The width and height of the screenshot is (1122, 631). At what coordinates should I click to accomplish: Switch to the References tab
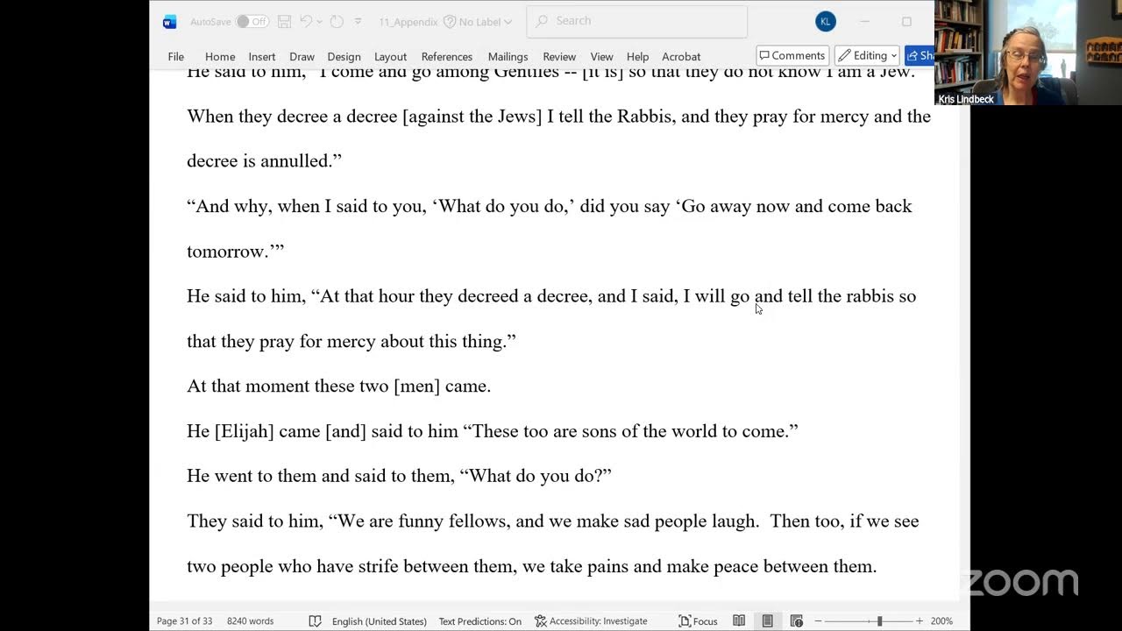447,56
